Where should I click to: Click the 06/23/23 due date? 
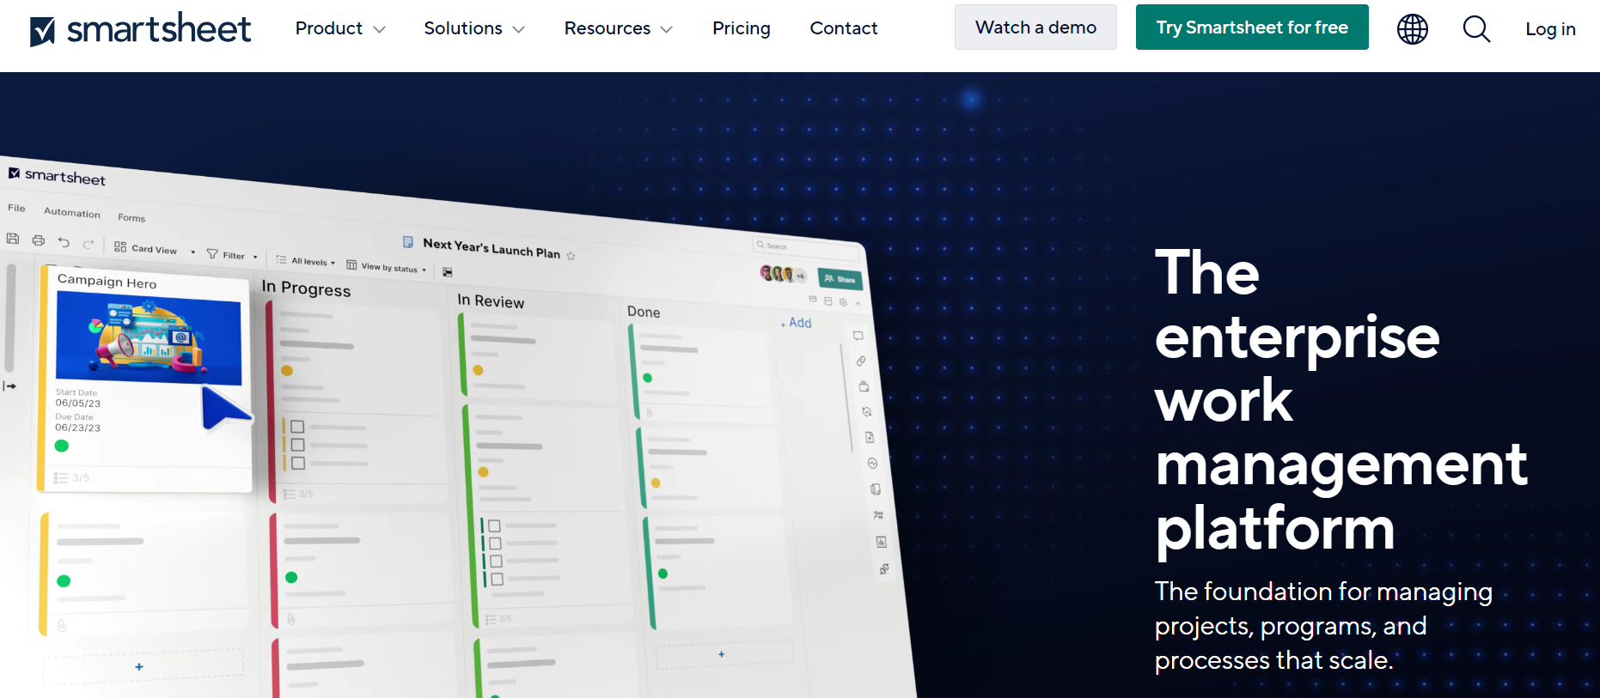(78, 428)
